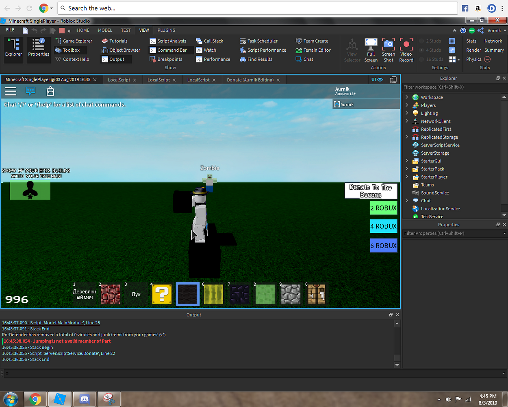Screen dimensions: 508x407
Task: Expand the Lighting tree item
Action: click(x=406, y=113)
